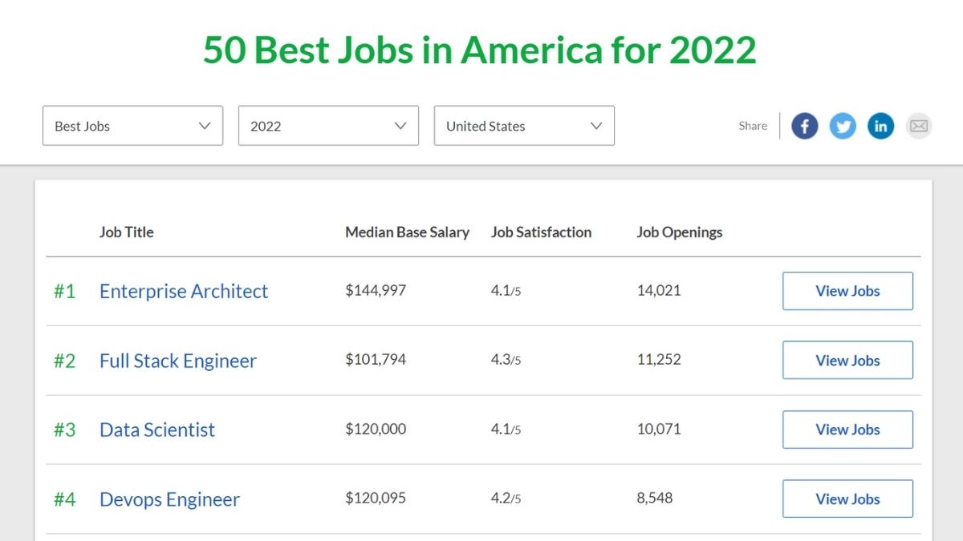
Task: Click the Job Satisfaction column header
Action: [x=541, y=232]
